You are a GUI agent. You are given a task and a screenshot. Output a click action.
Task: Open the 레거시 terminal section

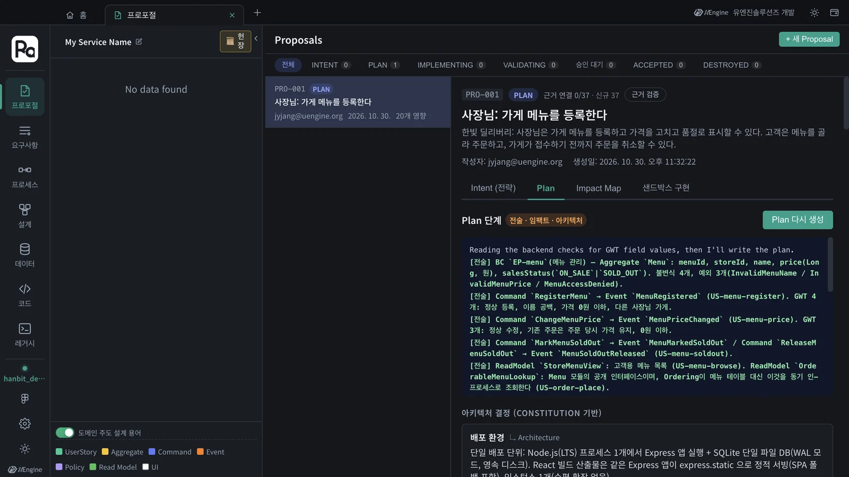(x=25, y=335)
